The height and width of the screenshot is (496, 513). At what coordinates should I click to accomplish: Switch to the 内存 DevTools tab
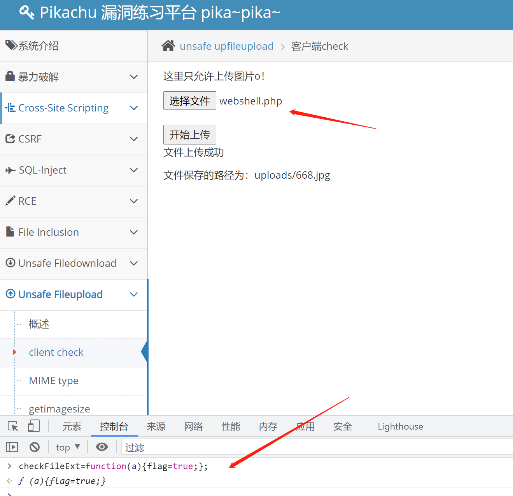tap(268, 426)
